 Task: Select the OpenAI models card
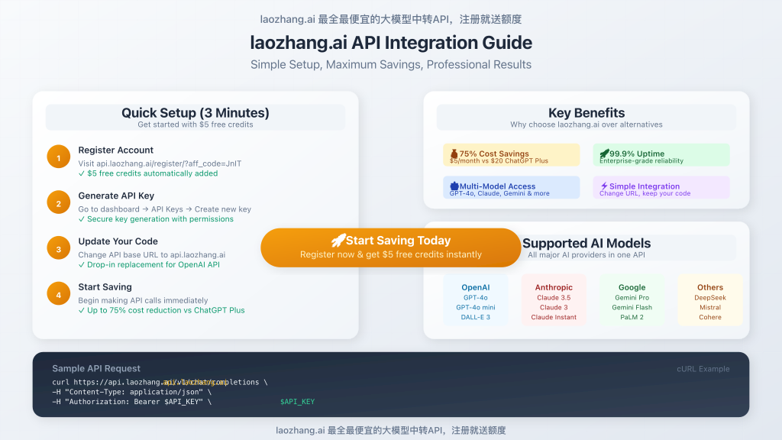pyautogui.click(x=475, y=300)
